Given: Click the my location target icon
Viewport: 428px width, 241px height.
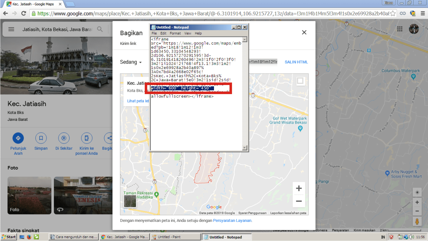Looking at the screenshot, I should (x=417, y=192).
